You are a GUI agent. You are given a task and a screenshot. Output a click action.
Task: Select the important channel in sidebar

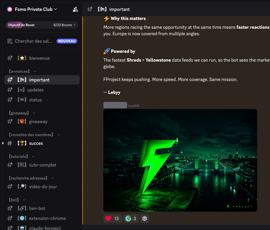pyautogui.click(x=42, y=80)
